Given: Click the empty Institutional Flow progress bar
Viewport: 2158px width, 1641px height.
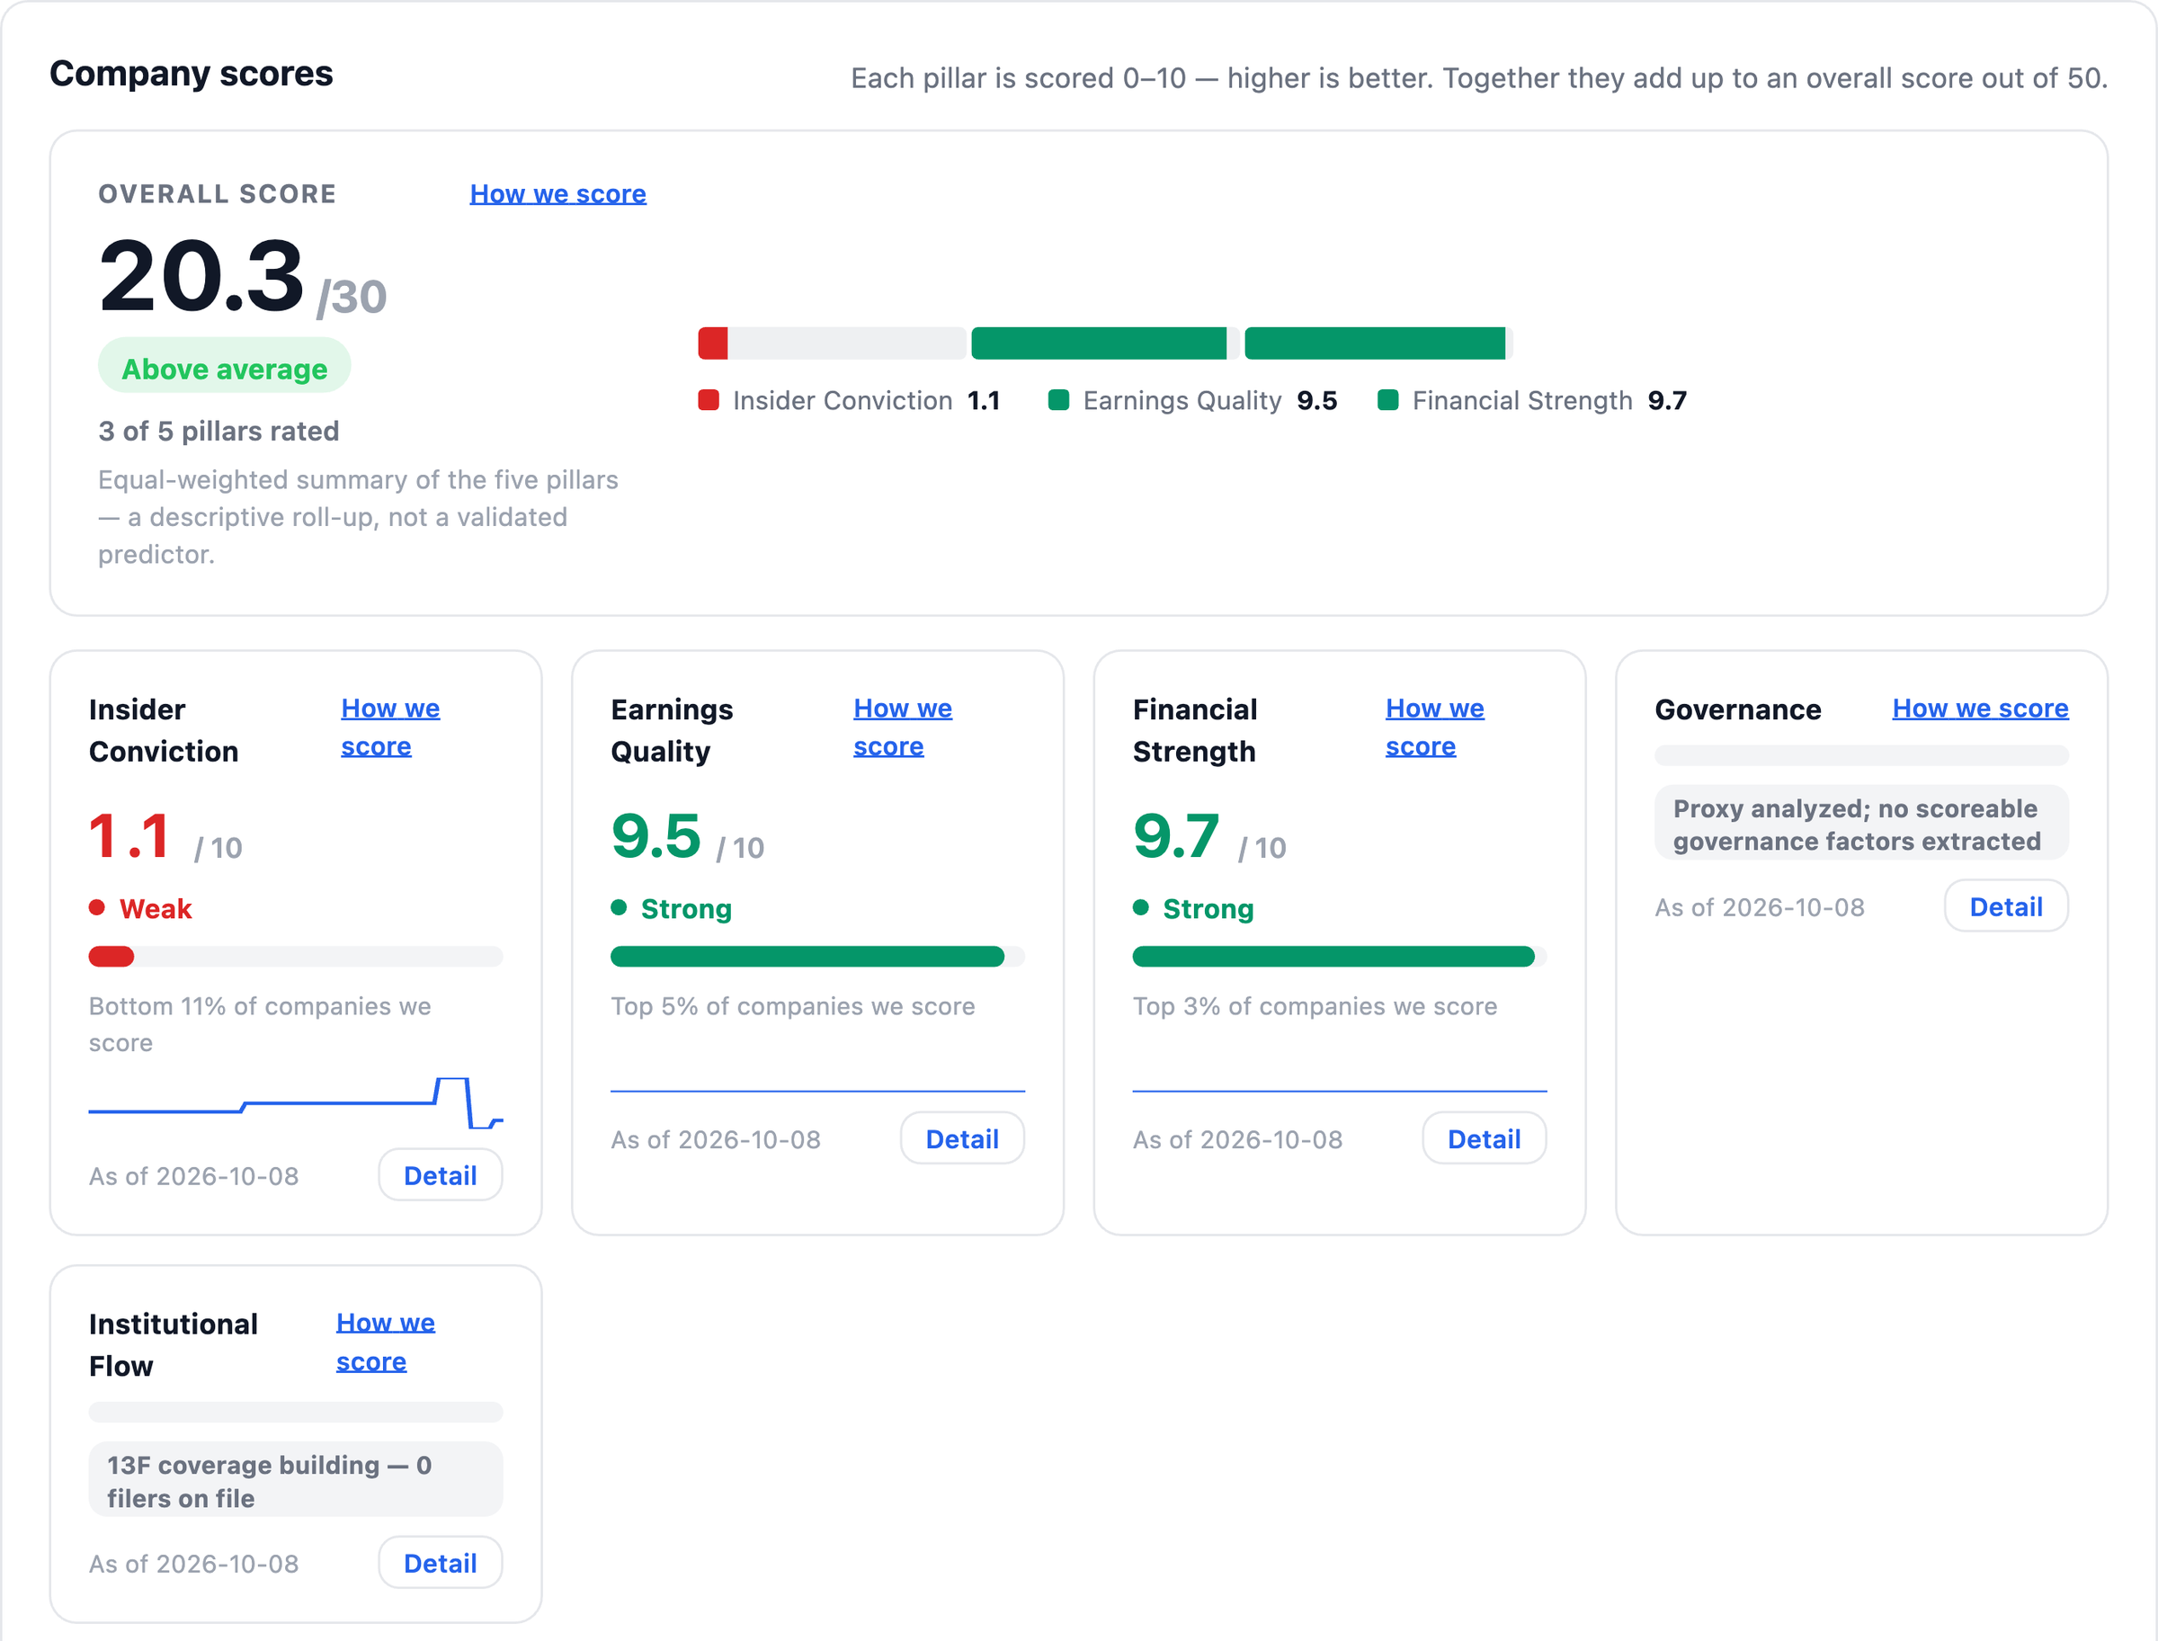Looking at the screenshot, I should click(296, 1413).
